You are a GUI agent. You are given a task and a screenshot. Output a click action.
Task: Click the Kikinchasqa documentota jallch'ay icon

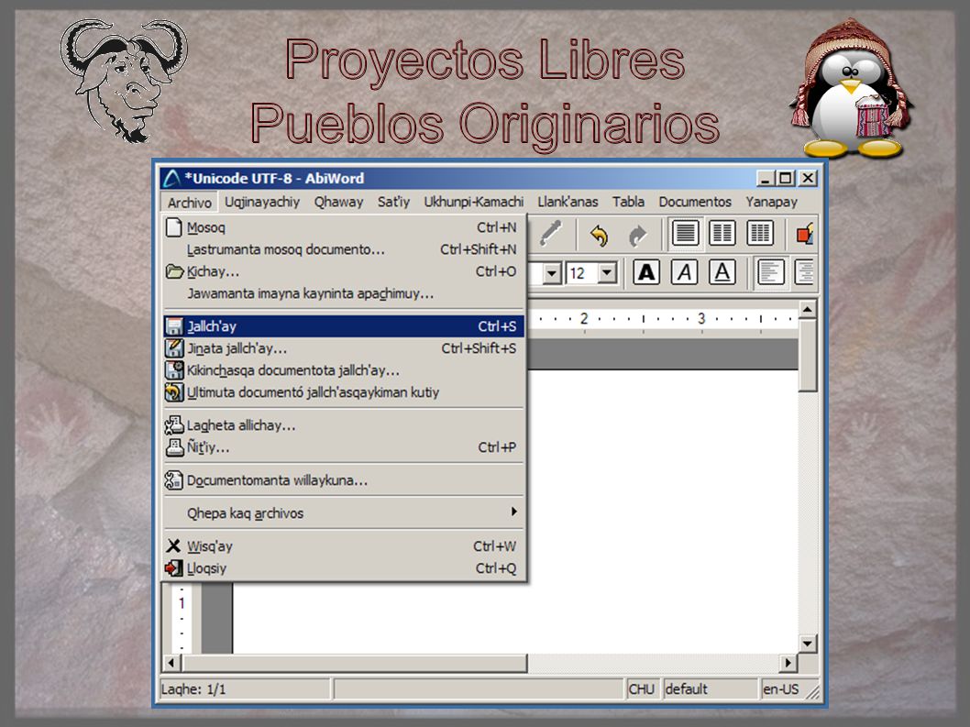click(174, 370)
